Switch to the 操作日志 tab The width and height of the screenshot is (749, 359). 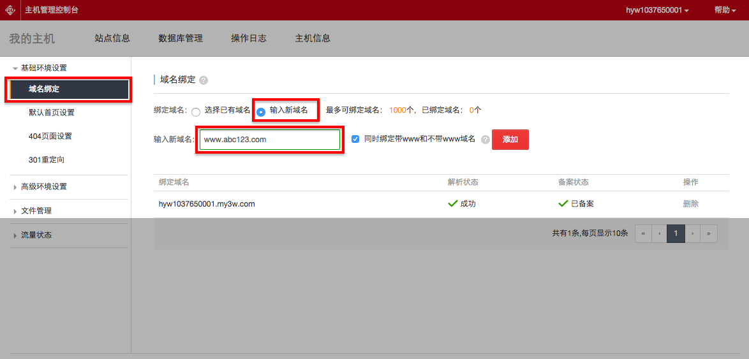click(x=249, y=38)
